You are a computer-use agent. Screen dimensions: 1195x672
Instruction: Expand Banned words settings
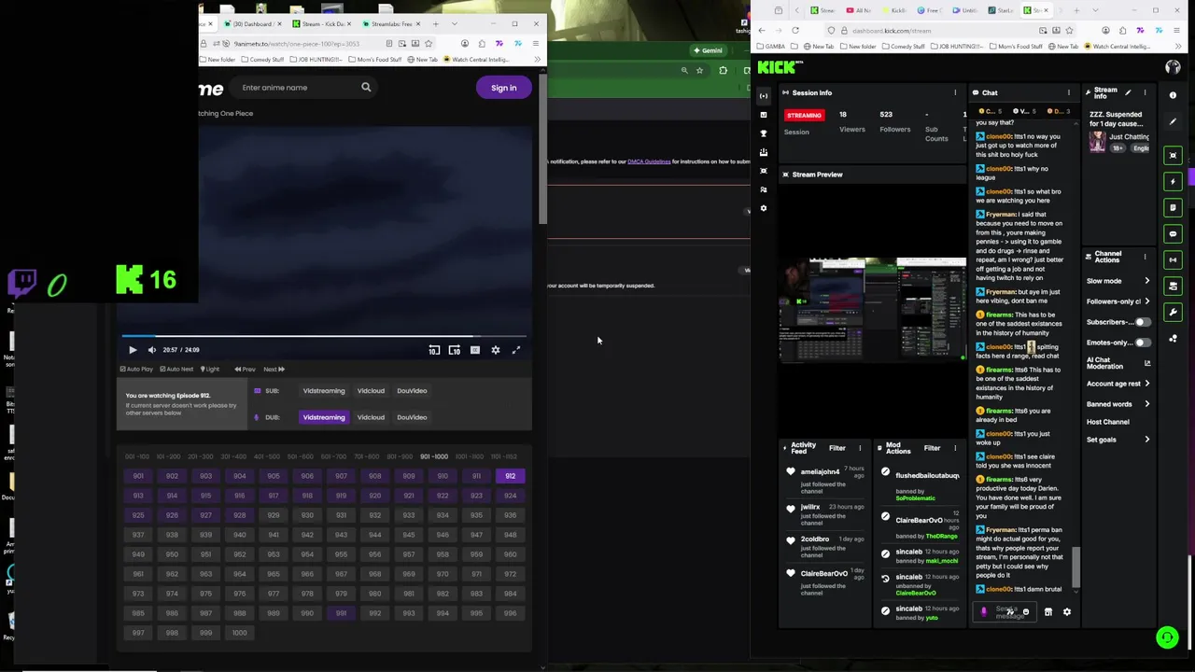1118,404
